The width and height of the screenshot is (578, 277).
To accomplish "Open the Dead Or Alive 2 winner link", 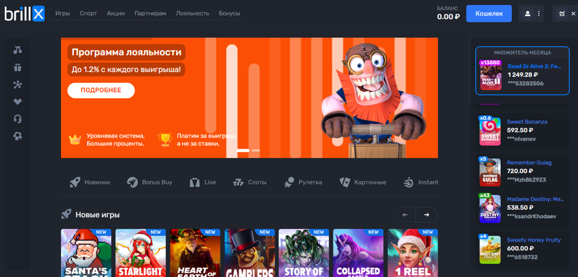I will point(534,67).
